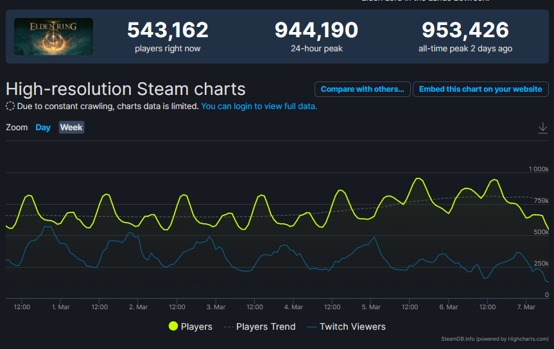Click the 944,190 24-hour peak figure
This screenshot has height=349, width=554.
coord(316,30)
